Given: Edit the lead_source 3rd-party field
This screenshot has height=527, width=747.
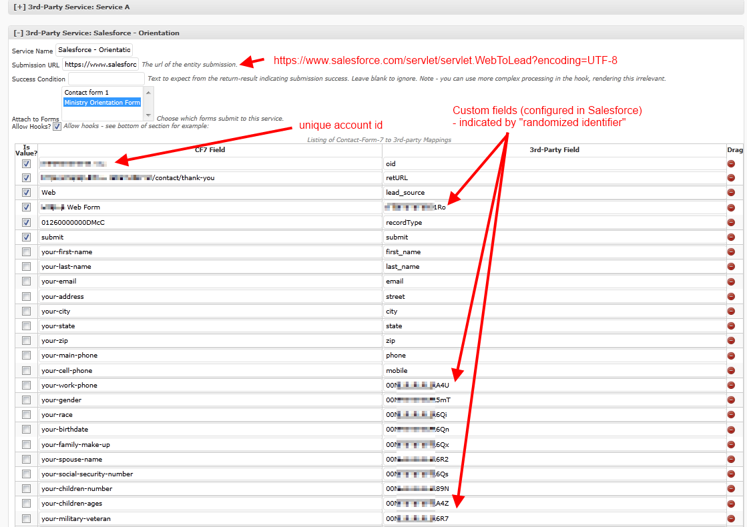Looking at the screenshot, I should pyautogui.click(x=555, y=193).
